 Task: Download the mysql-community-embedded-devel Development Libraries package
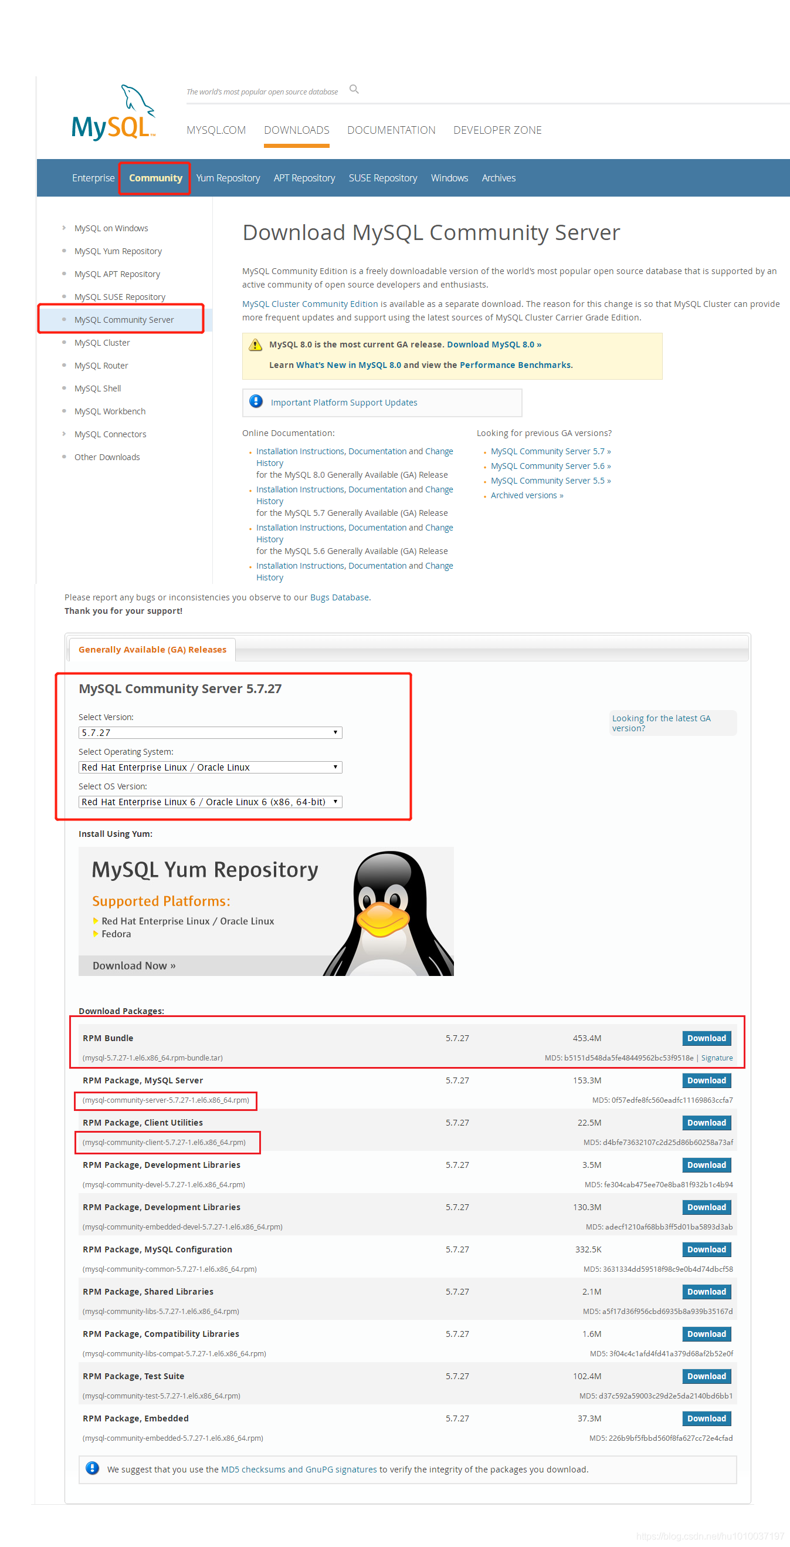click(x=707, y=1207)
